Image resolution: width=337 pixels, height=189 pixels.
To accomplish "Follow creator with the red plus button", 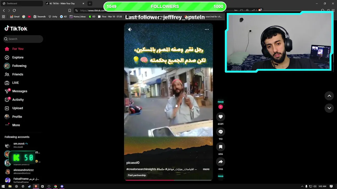I will tap(221, 107).
